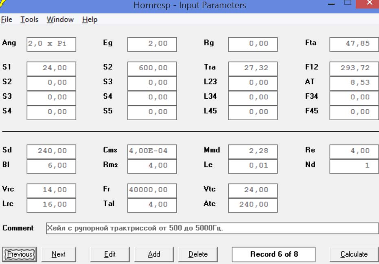The width and height of the screenshot is (379, 264).
Task: Click the Bl field with 6,00
Action: (51, 167)
